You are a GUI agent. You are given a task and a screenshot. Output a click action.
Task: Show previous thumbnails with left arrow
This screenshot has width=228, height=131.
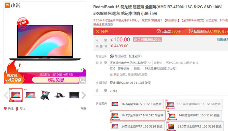pos(6,95)
